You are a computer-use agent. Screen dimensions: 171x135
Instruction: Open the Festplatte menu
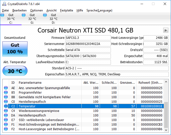[x=67, y=10]
